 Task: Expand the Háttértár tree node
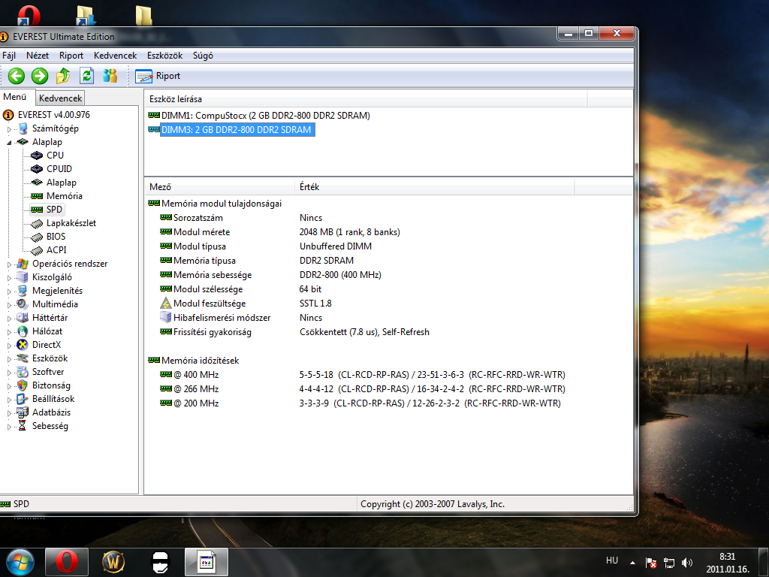(9, 319)
